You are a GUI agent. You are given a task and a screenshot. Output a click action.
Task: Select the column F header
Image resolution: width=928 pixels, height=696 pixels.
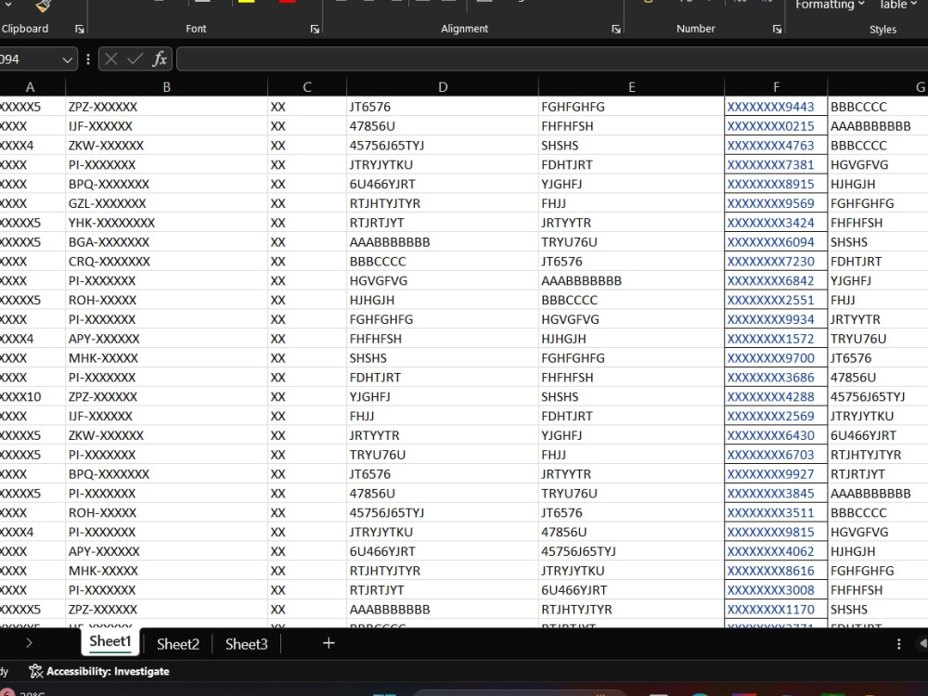coord(776,87)
